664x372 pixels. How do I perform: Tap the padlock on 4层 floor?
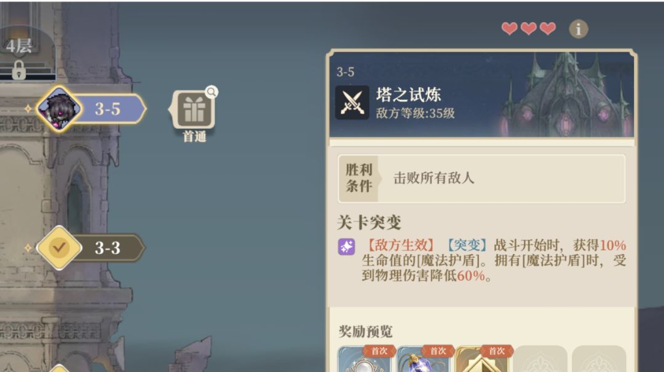coord(18,70)
